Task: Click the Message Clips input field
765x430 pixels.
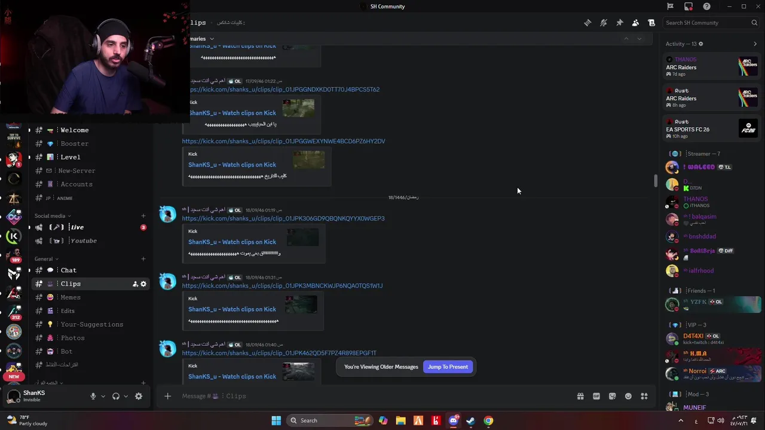Action: 371,396
